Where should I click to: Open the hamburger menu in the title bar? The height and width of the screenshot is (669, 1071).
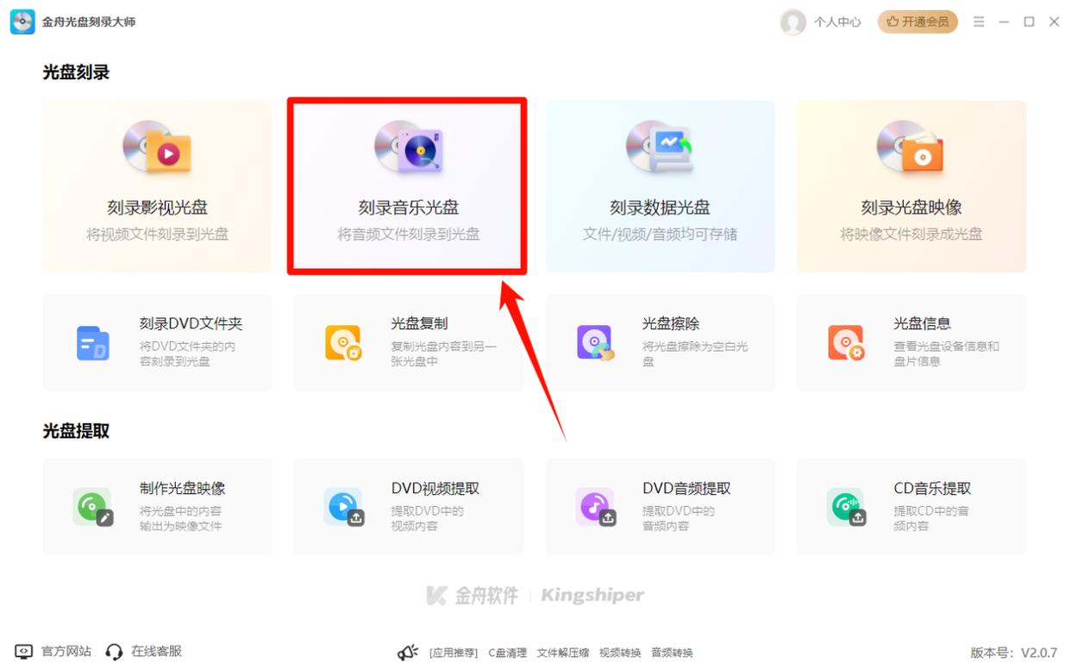979,22
